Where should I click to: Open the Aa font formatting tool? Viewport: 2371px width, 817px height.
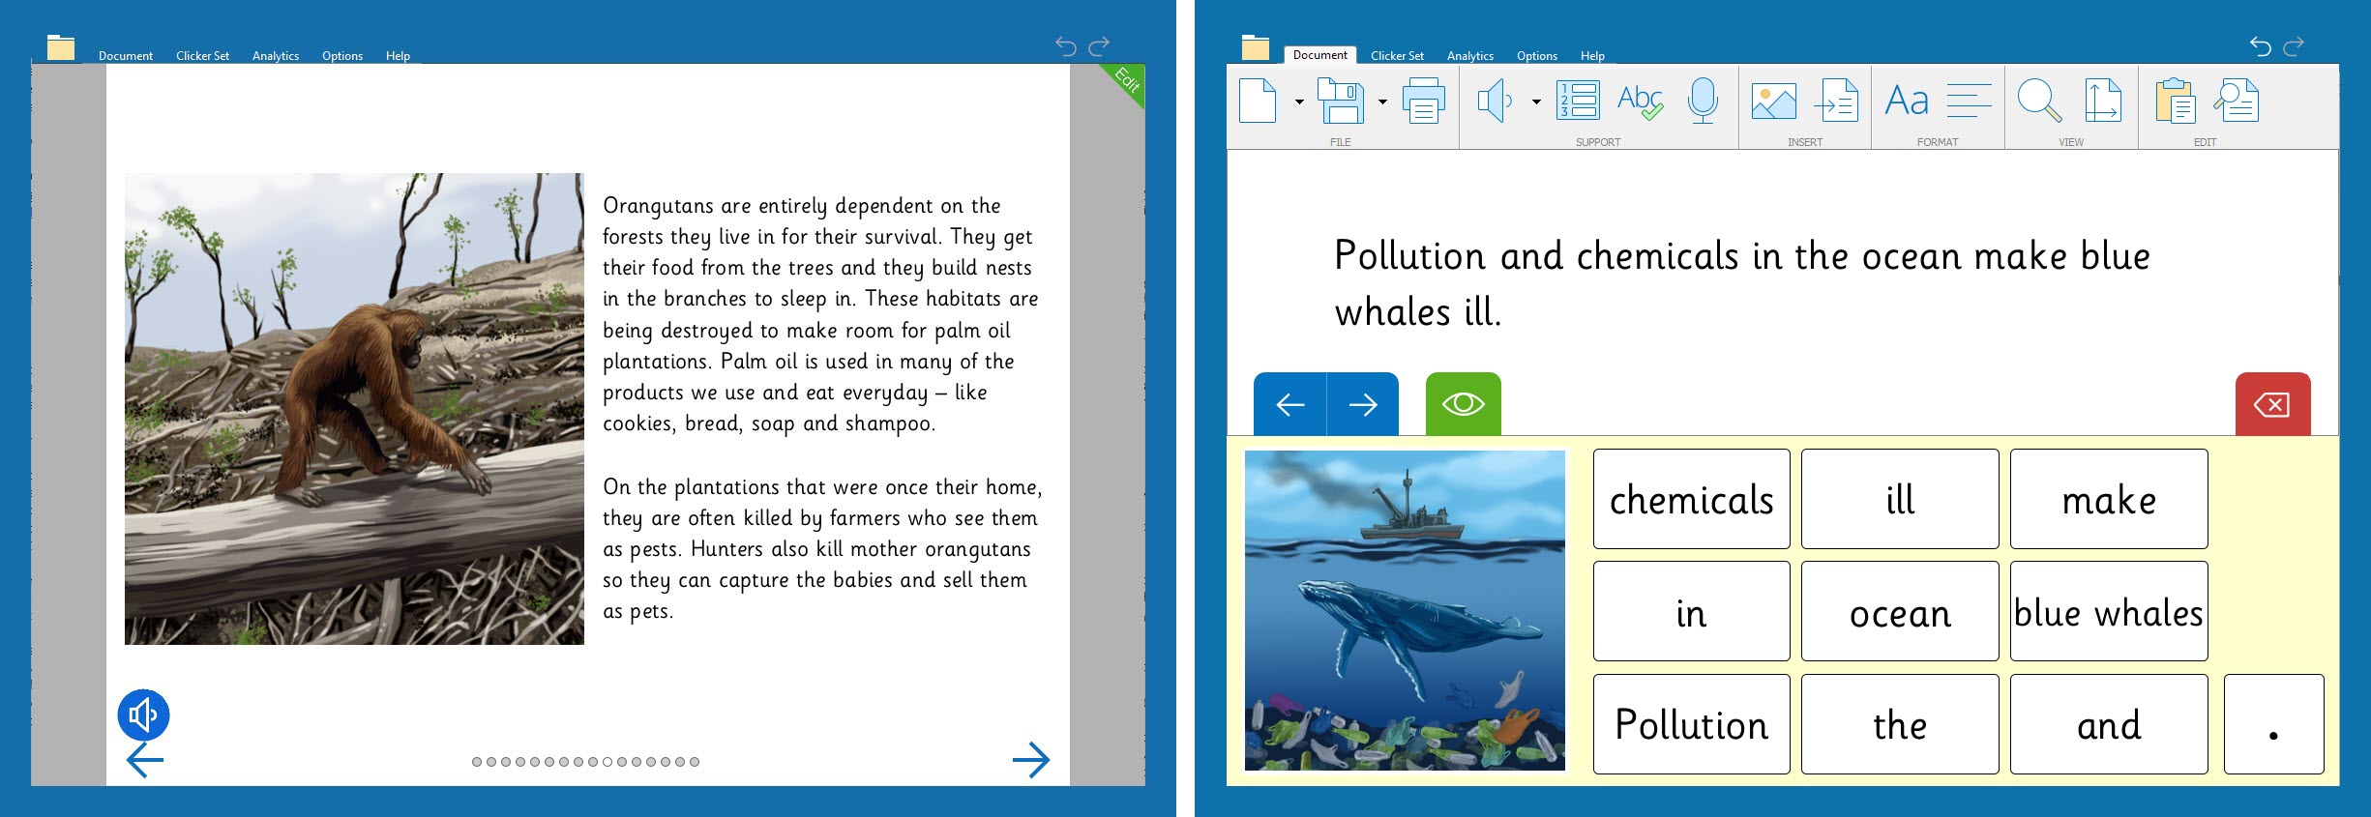tap(1906, 102)
